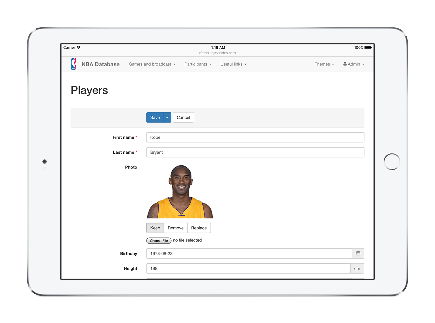This screenshot has height=323, width=435.
Task: Tap the battery indicator icon
Action: (368, 48)
